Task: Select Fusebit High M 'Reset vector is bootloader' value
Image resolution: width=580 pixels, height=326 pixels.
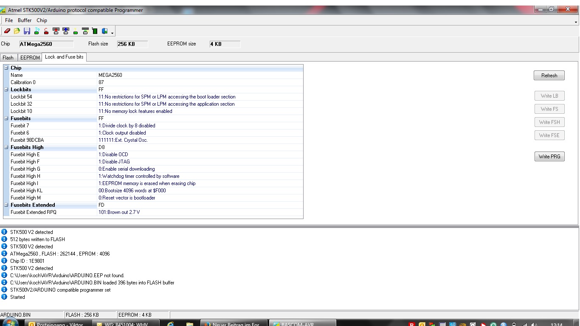Action: (x=127, y=198)
